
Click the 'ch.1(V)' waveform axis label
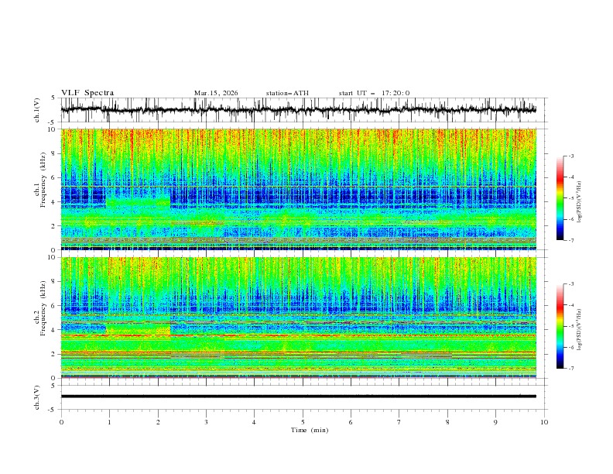(37, 110)
